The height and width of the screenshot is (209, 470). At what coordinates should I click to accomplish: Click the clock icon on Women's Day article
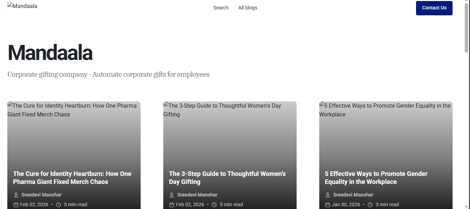point(214,205)
